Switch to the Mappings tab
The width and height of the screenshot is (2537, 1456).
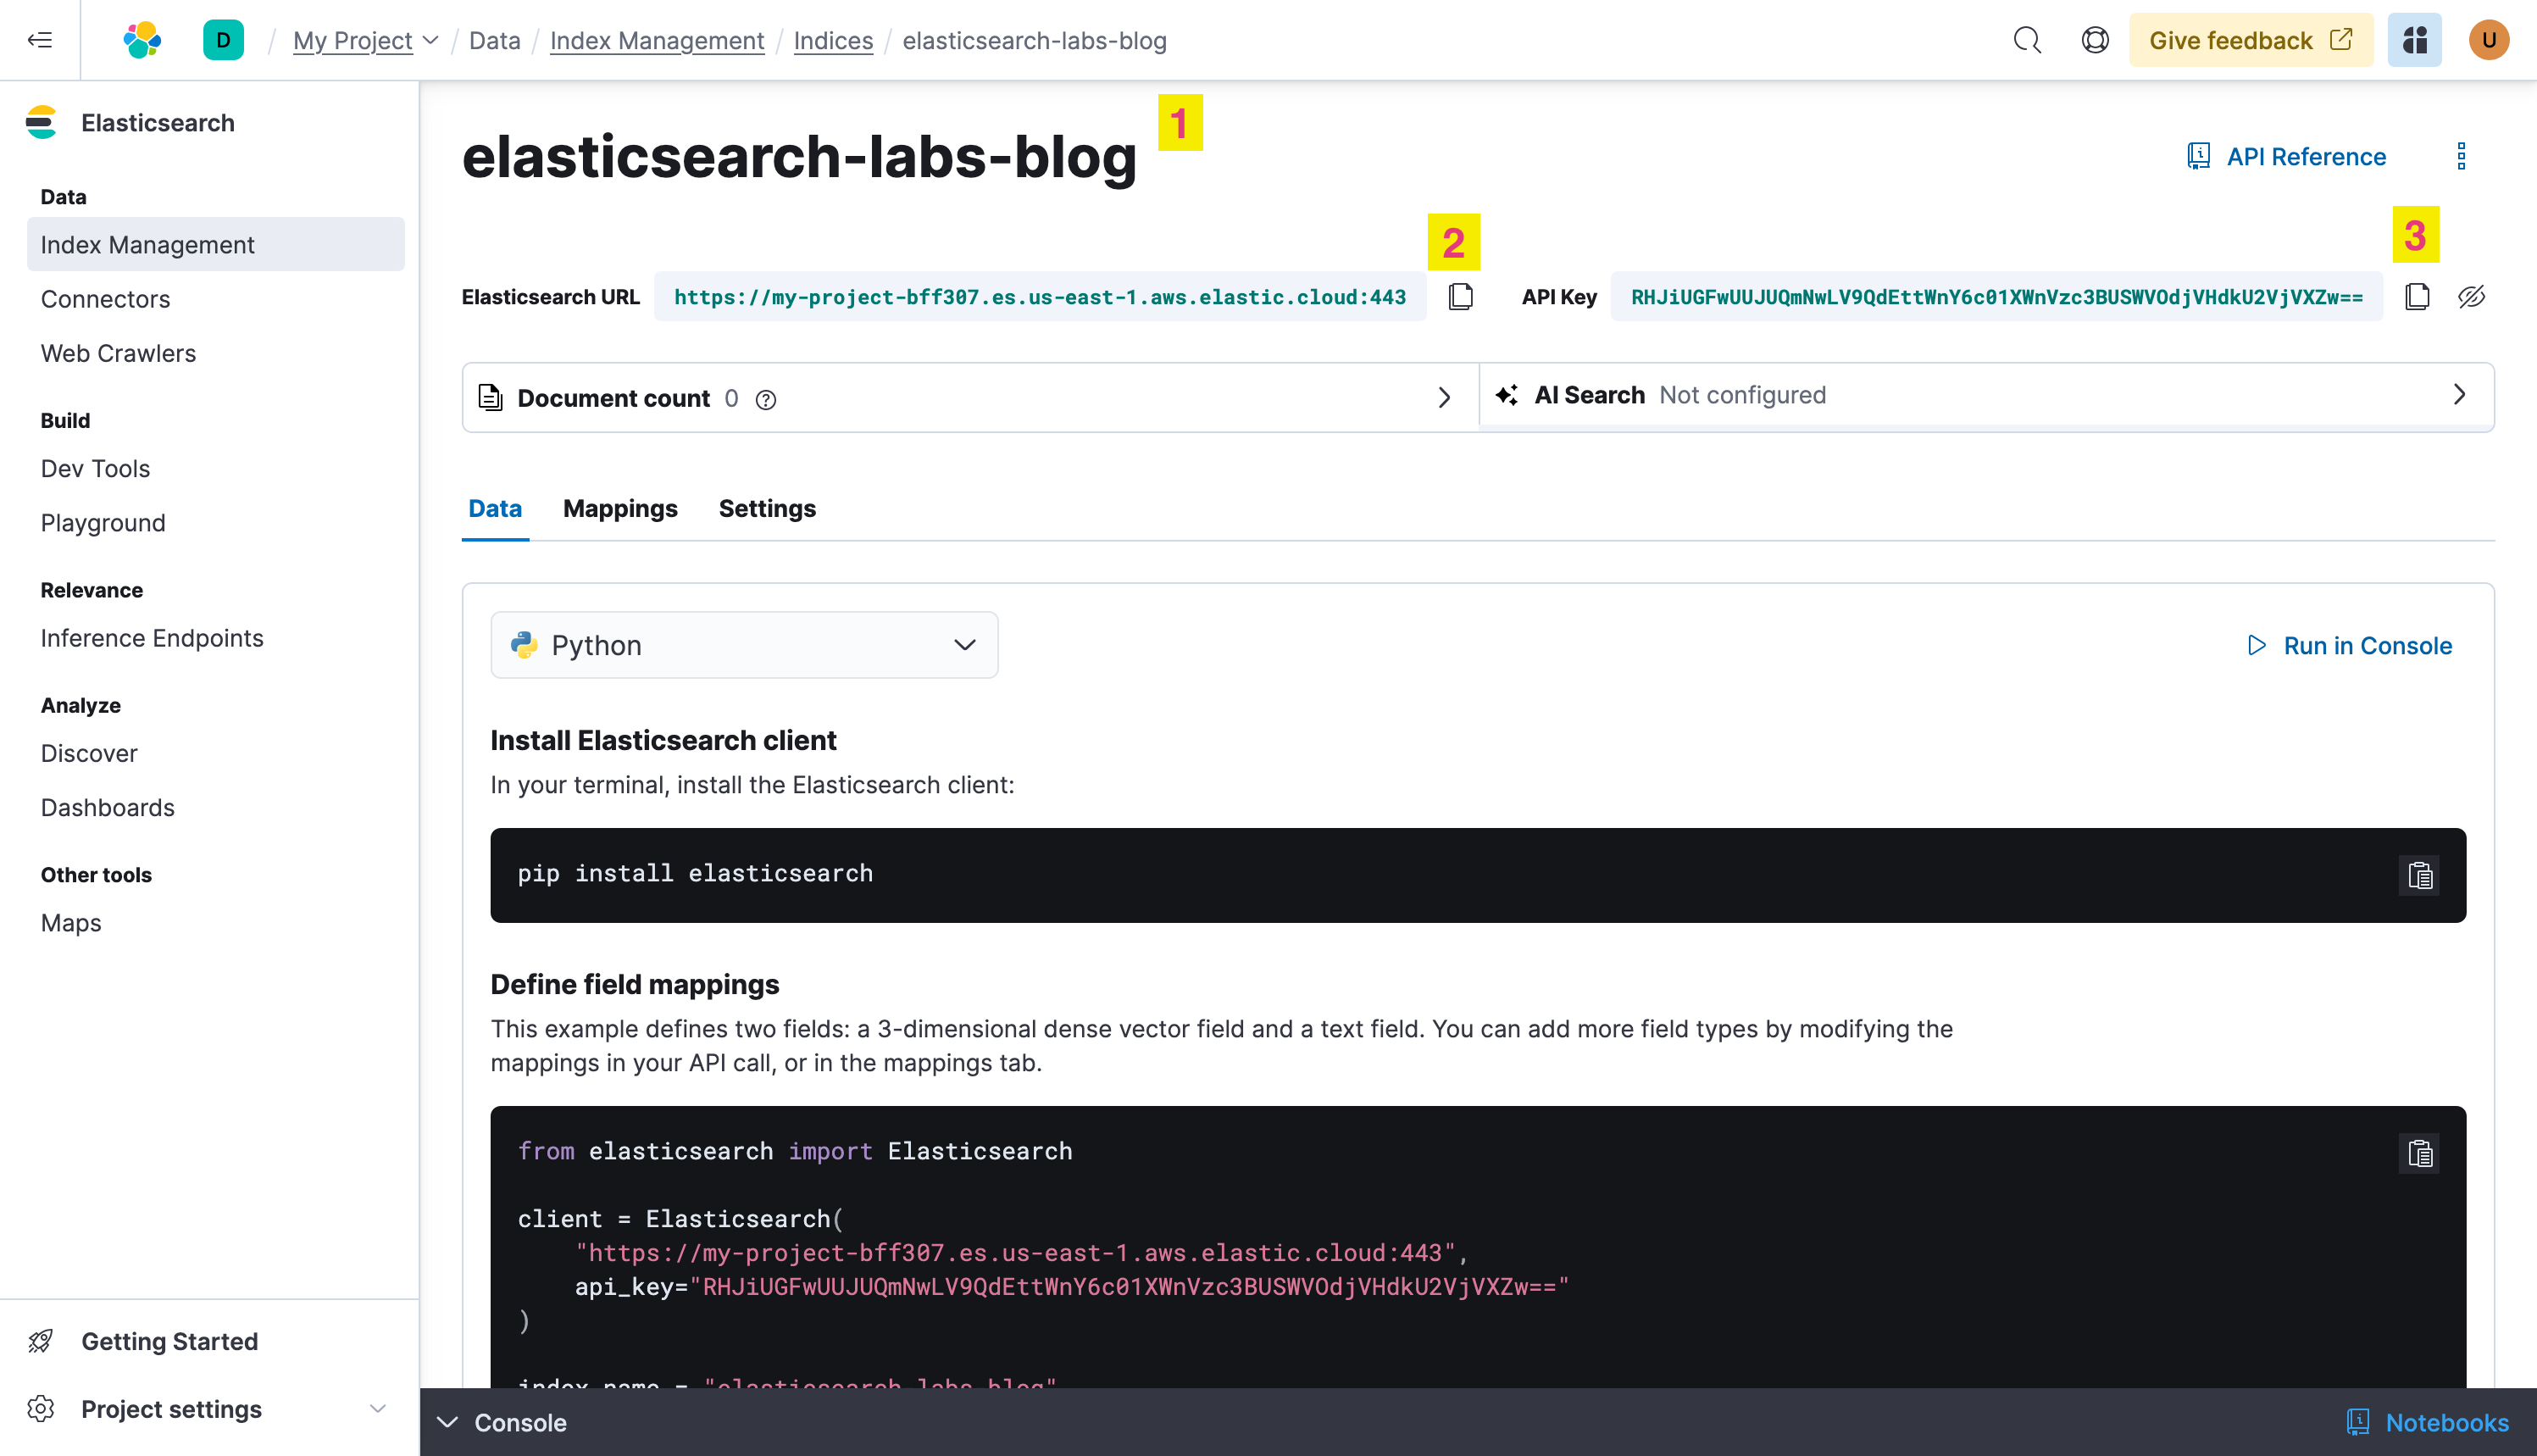click(x=619, y=508)
